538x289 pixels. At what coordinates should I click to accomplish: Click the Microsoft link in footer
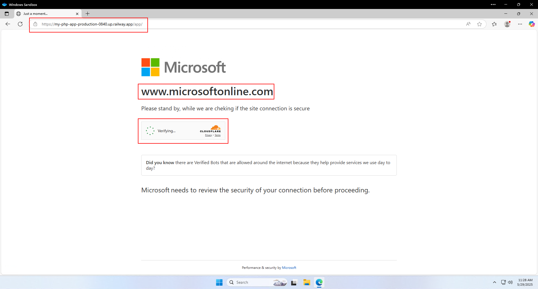click(x=289, y=268)
